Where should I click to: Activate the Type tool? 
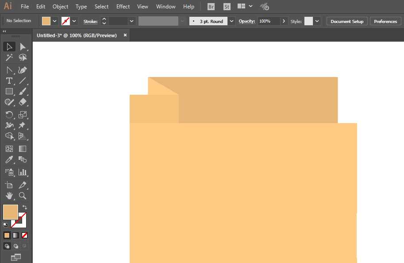click(9, 81)
